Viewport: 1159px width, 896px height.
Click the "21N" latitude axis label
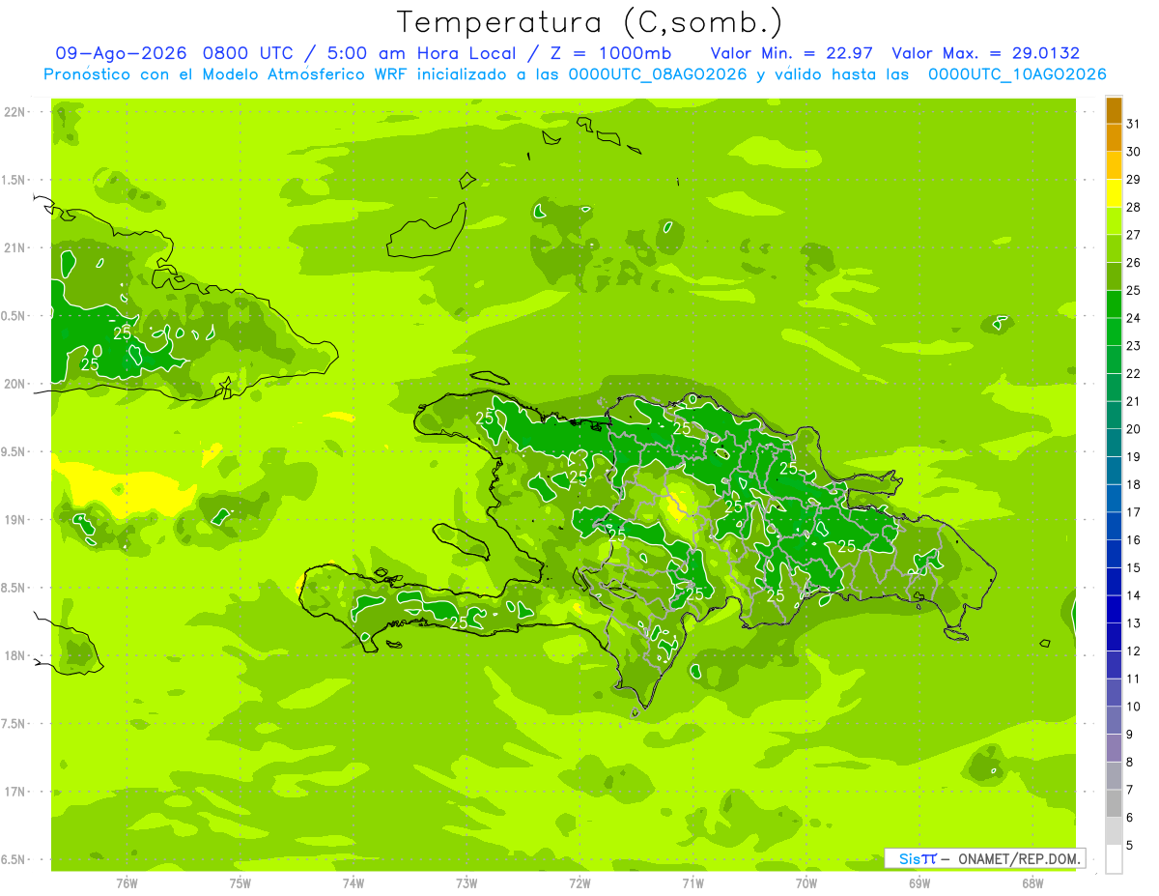[14, 247]
